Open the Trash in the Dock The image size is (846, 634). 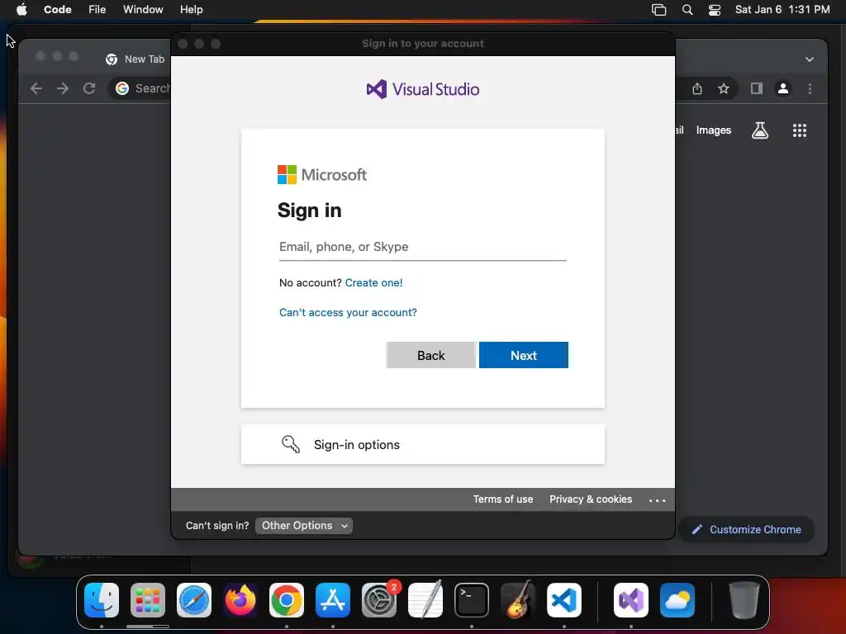click(x=744, y=600)
